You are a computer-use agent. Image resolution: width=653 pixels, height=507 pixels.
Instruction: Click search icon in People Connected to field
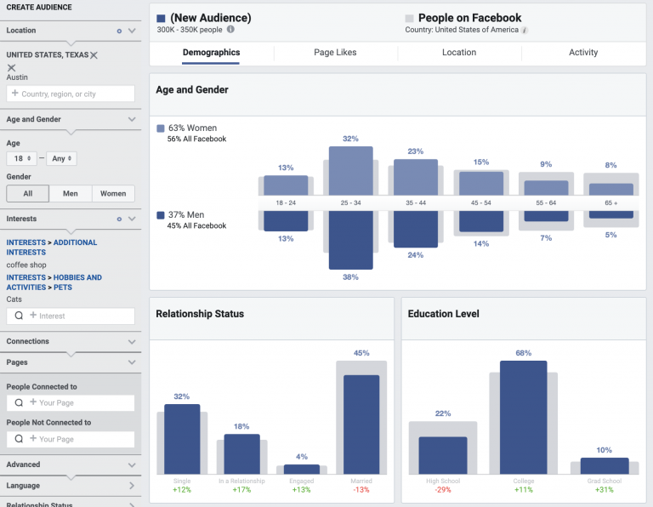(20, 402)
